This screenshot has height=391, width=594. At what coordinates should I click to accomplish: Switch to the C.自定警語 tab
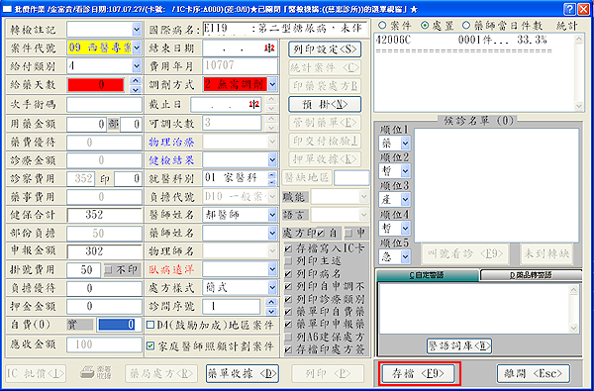428,275
